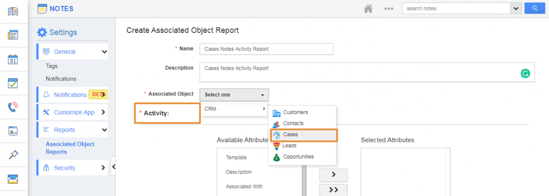Click the move-all double arrow button
This screenshot has height=196, width=549.
tap(333, 190)
